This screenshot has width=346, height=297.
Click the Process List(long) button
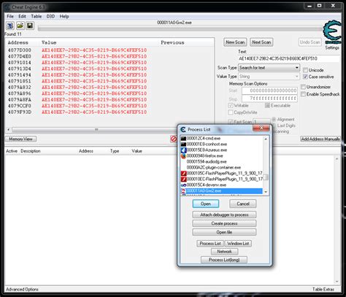pos(224,260)
